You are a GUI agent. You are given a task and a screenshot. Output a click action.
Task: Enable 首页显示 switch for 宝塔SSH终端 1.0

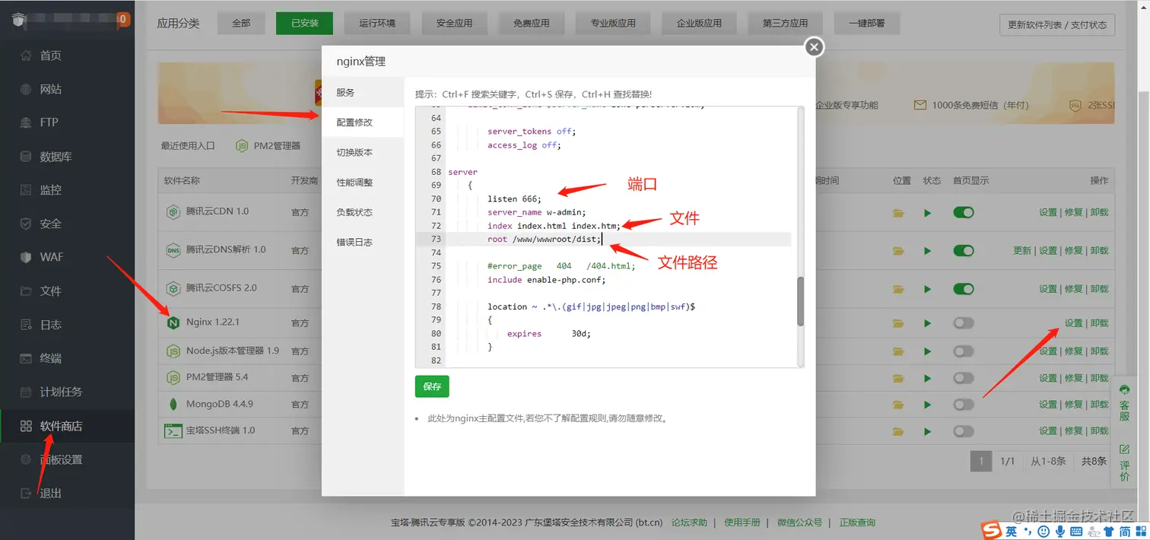tap(964, 431)
